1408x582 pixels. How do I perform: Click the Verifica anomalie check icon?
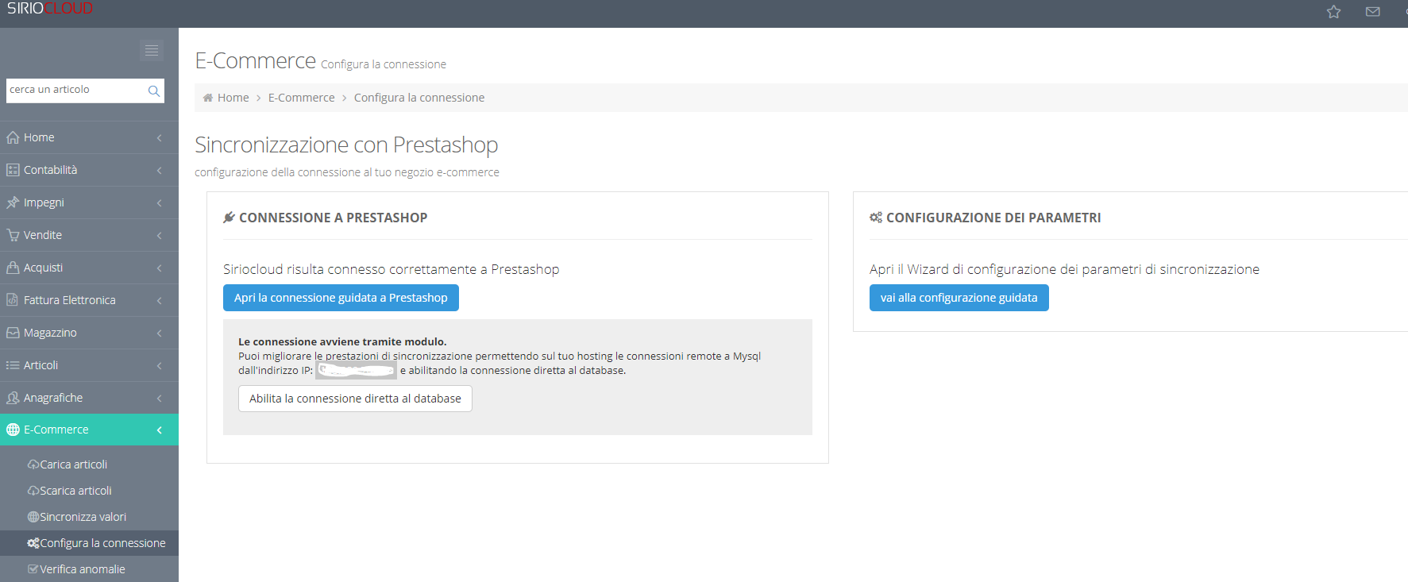tap(33, 569)
